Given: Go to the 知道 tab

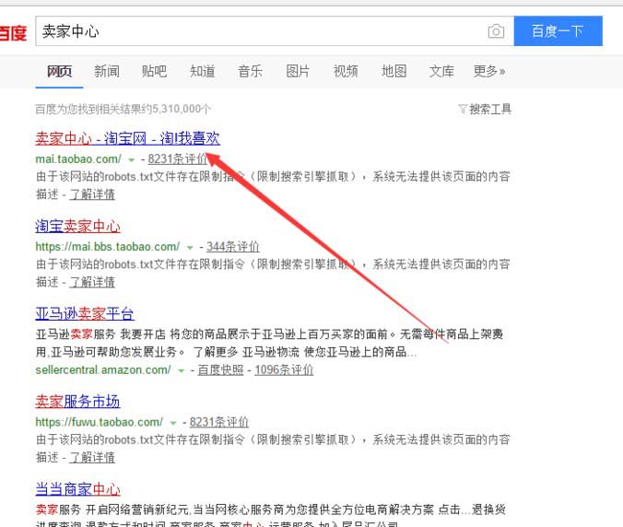Looking at the screenshot, I should [x=202, y=72].
